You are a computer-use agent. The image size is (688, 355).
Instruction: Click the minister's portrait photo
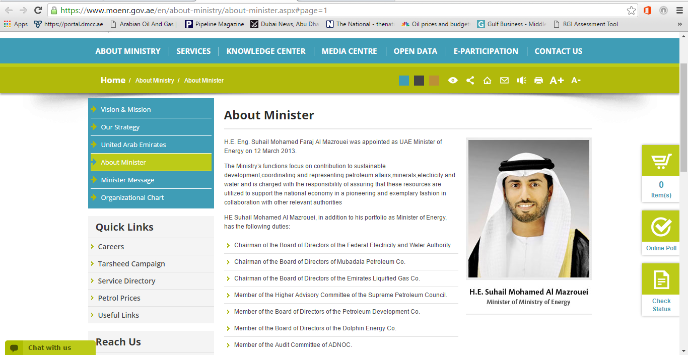[529, 208]
